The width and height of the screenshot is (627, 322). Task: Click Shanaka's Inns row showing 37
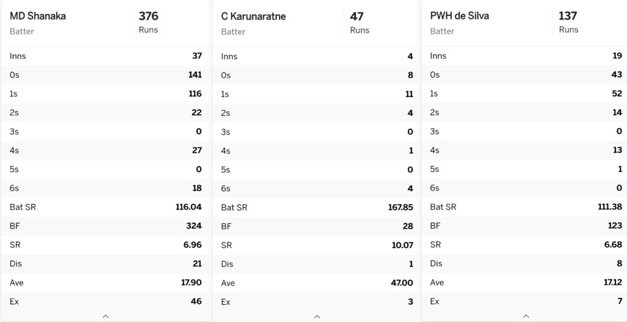(x=105, y=56)
